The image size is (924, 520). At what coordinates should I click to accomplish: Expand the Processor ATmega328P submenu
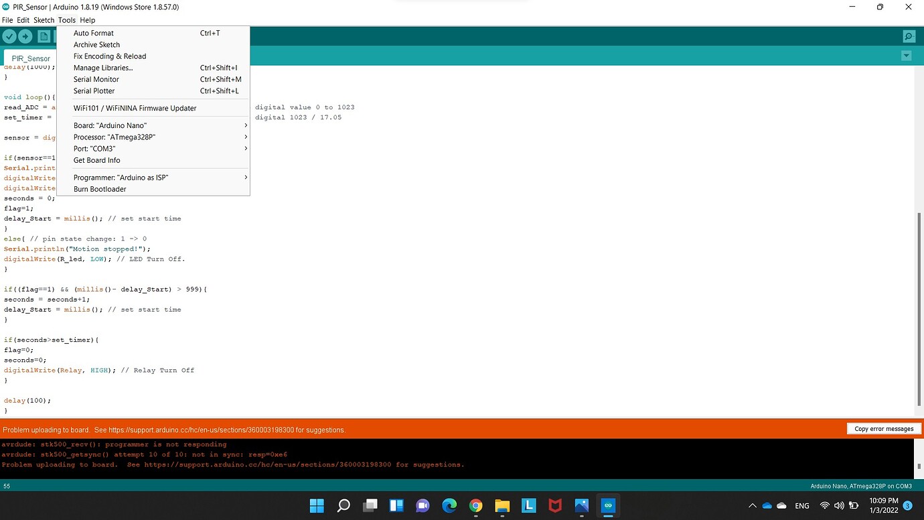[x=114, y=137]
